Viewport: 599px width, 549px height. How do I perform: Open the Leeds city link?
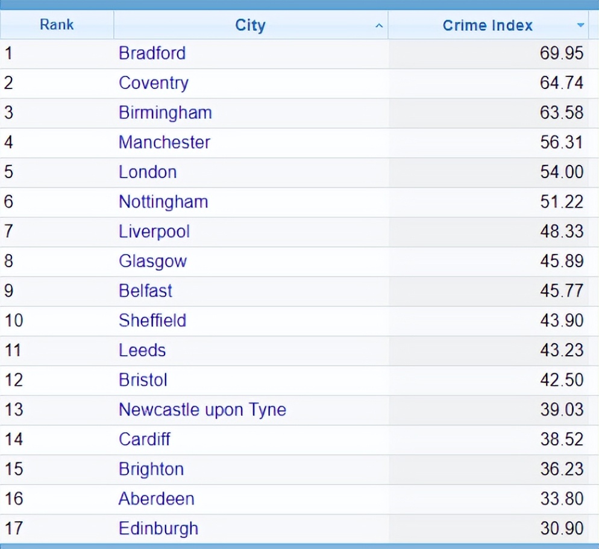point(142,350)
